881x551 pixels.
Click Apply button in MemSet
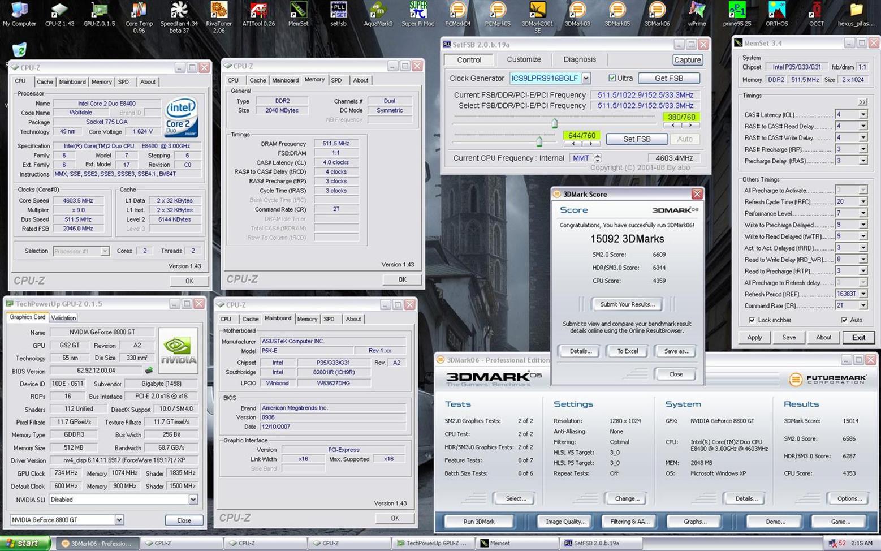tap(754, 337)
